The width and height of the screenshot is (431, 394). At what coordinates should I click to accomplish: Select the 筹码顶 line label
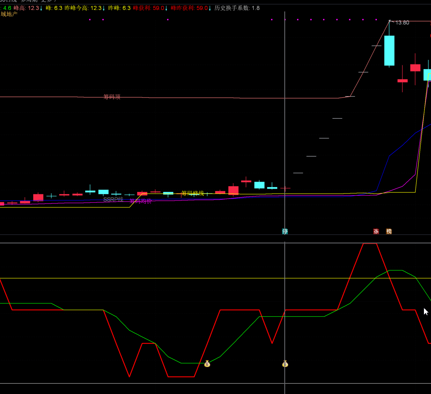tap(112, 97)
